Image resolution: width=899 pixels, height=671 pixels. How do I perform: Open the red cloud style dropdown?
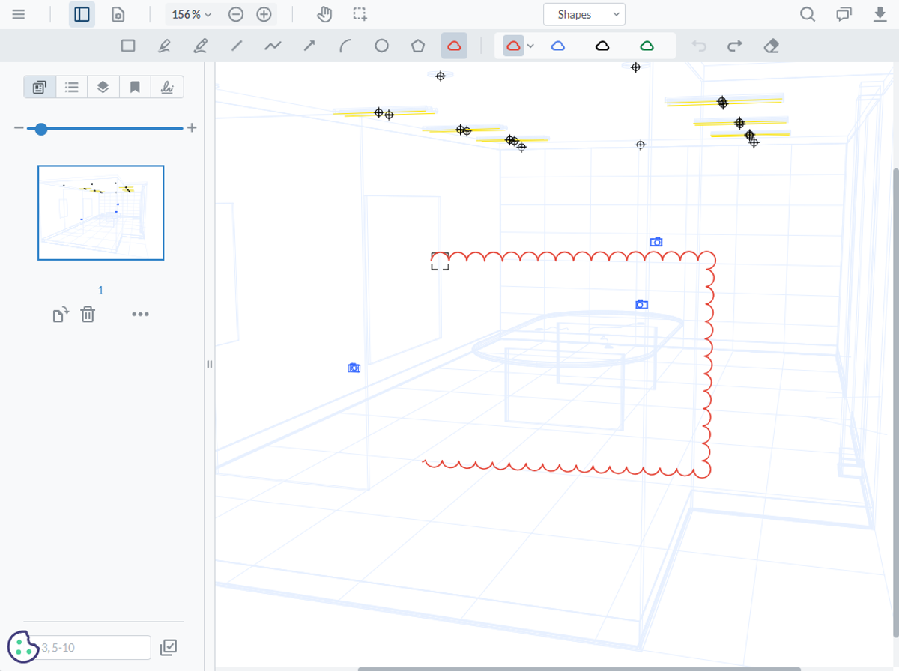click(x=532, y=46)
